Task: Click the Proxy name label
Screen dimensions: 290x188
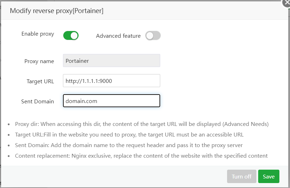Action: [x=39, y=61]
